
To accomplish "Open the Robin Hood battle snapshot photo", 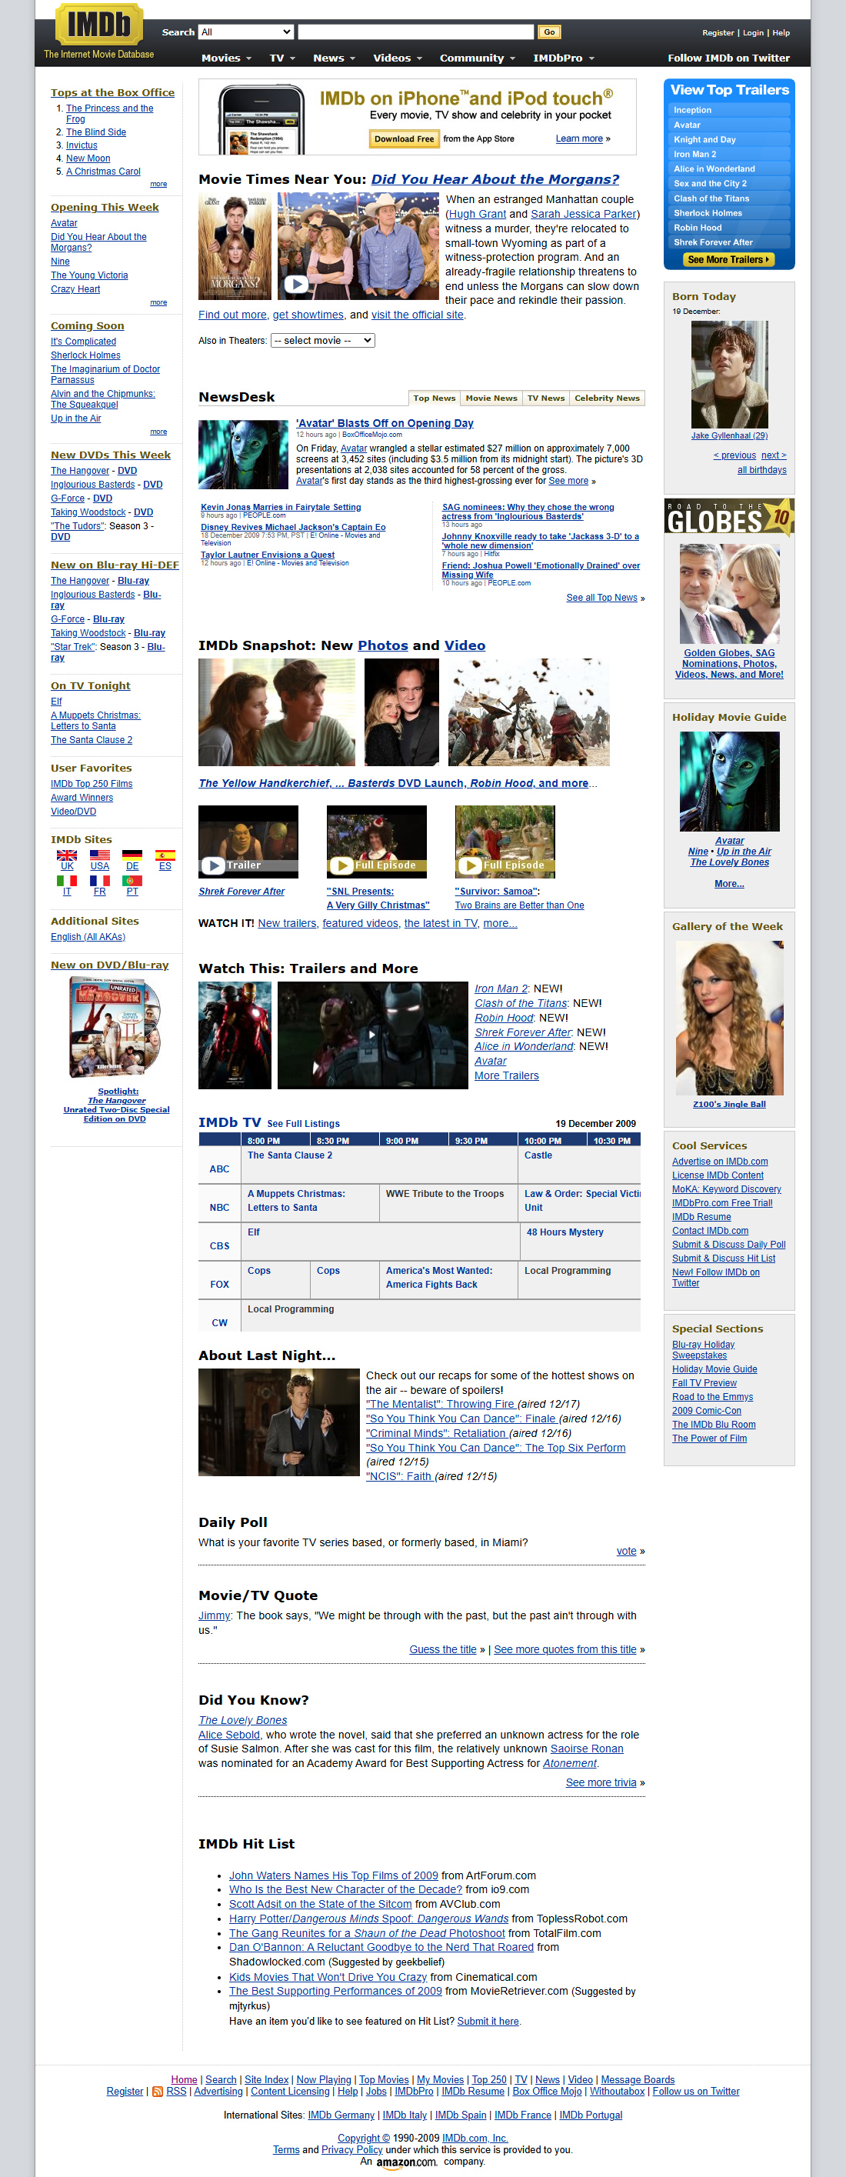I will [528, 712].
